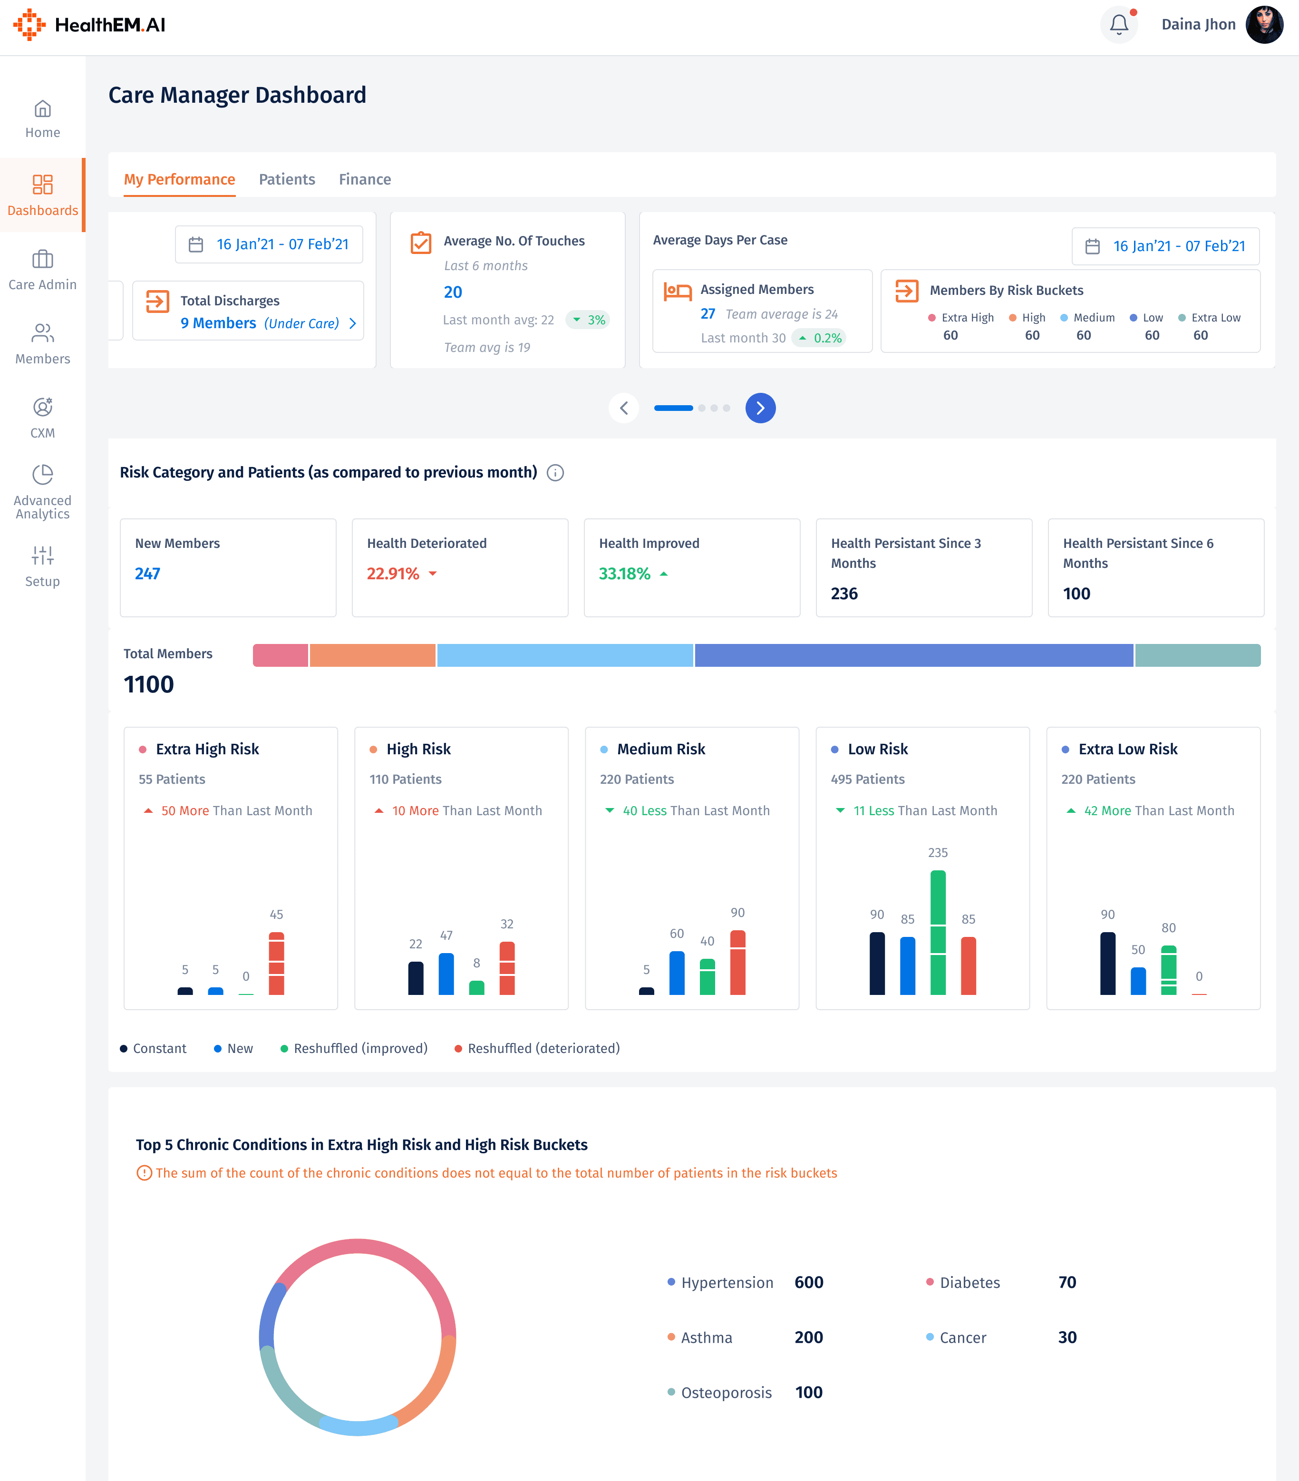Expand Total Discharges chevron arrow
Screen dimensions: 1299x1481
coord(353,323)
